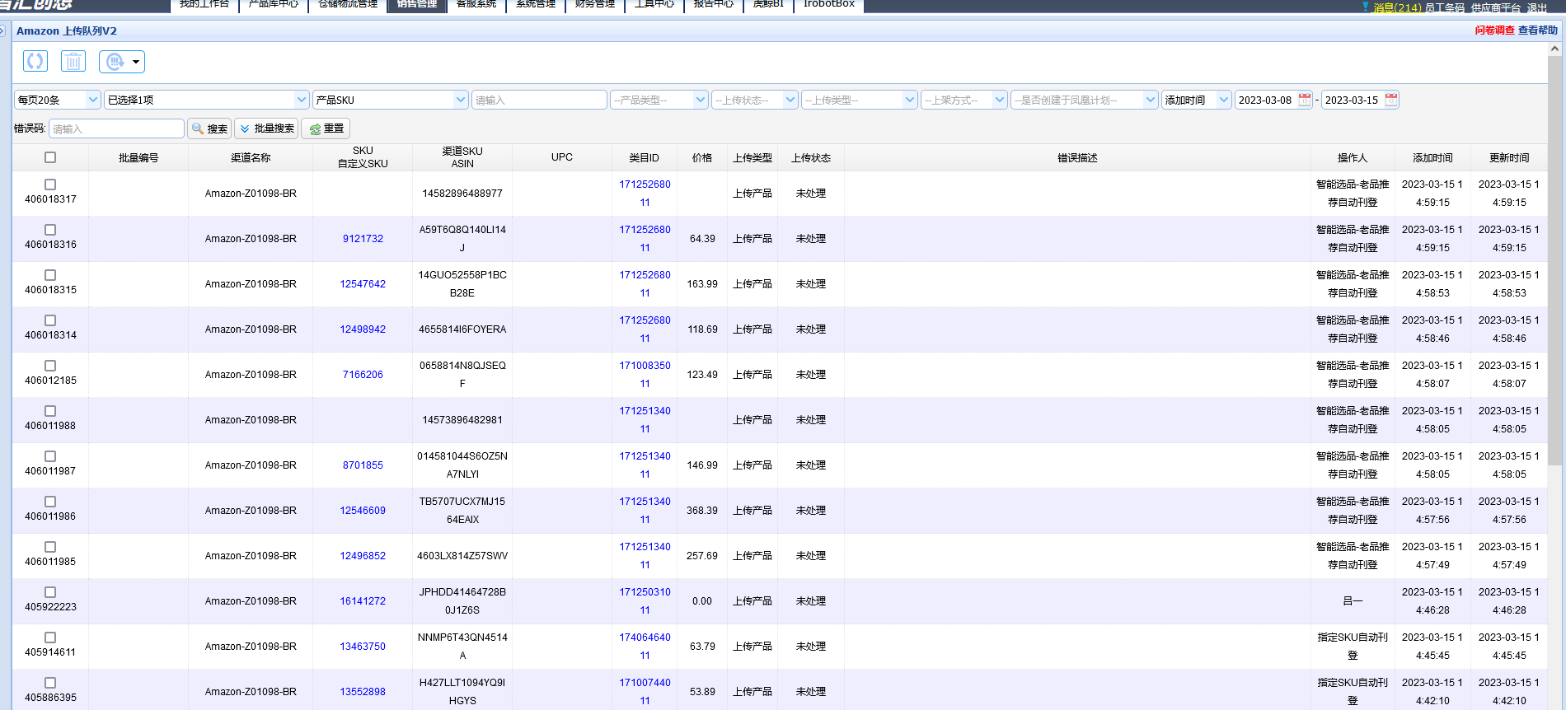Viewport: 1566px width, 710px height.
Task: Click the 退出 logout link
Action: pyautogui.click(x=1536, y=7)
